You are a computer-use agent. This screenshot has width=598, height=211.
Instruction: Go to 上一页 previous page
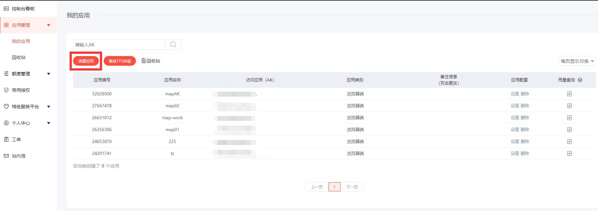317,187
